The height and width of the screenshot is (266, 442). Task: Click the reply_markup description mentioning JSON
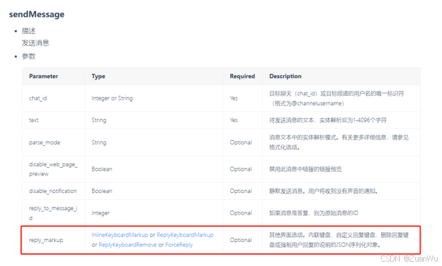pos(339,240)
